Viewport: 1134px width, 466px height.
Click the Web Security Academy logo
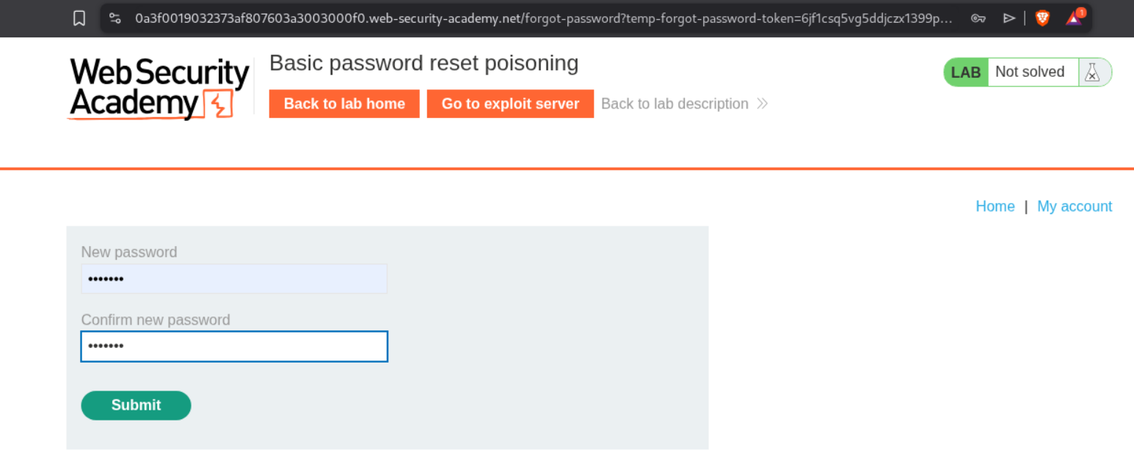(159, 89)
